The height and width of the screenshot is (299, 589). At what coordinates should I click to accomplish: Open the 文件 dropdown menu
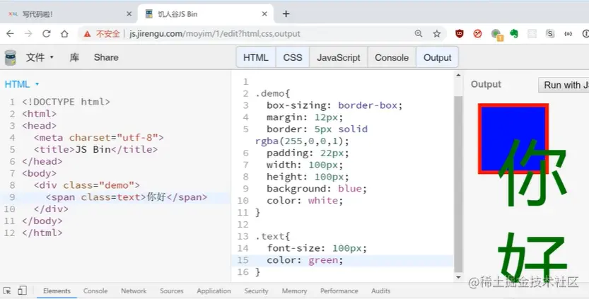click(40, 57)
